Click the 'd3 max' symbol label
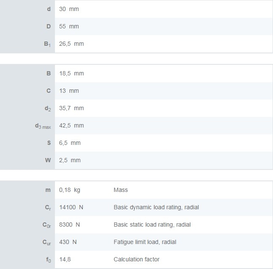Image resolution: width=273 pixels, height=269 pixels. click(x=43, y=126)
